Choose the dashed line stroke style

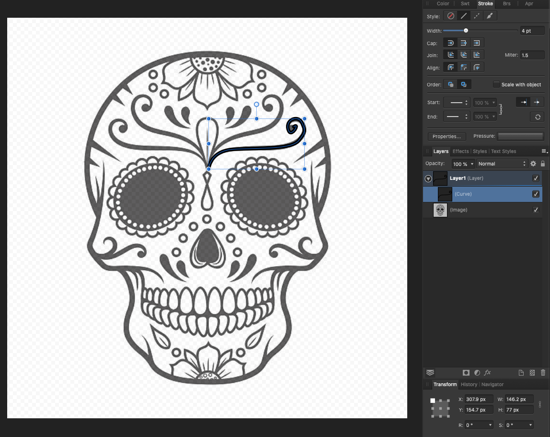pyautogui.click(x=477, y=16)
